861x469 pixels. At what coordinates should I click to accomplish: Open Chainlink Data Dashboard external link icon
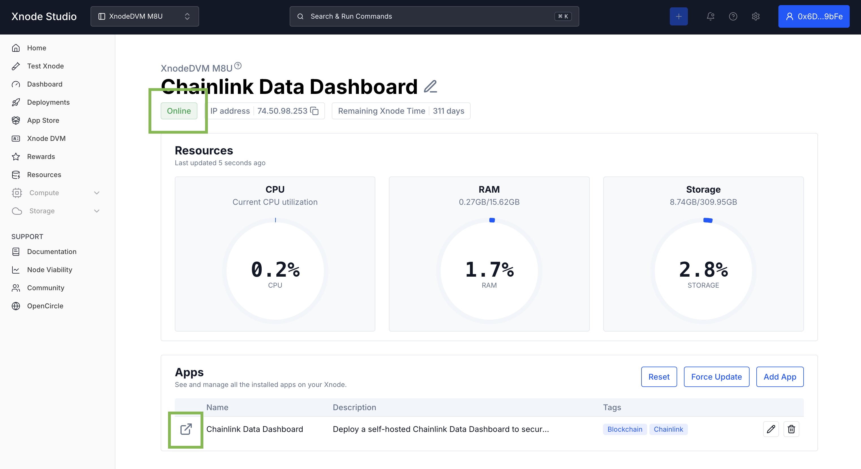tap(186, 429)
